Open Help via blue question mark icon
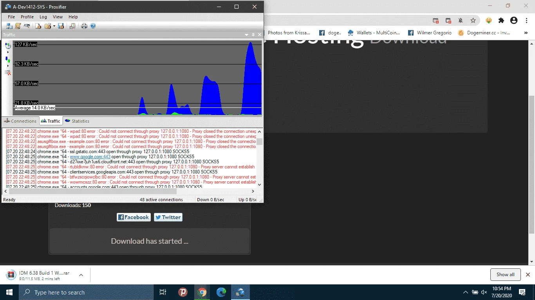This screenshot has width=535, height=300. pos(93,26)
